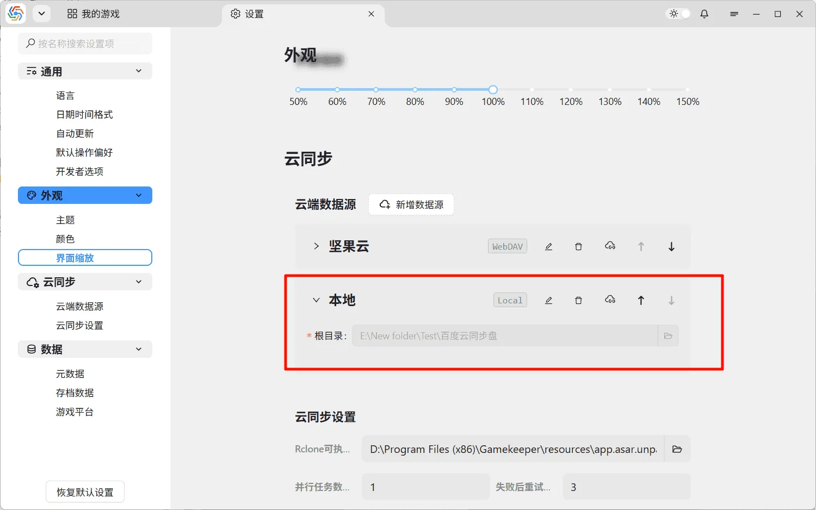Collapse the 本地 entry details
Image resolution: width=816 pixels, height=510 pixels.
coord(316,300)
